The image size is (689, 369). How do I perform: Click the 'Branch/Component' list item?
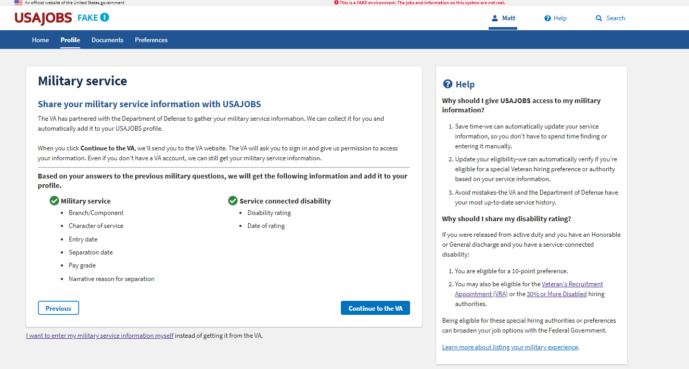(x=96, y=213)
